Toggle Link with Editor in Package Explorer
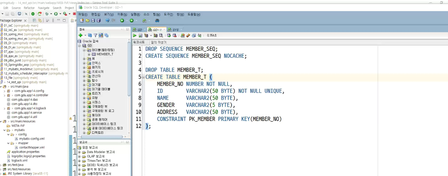This screenshot has width=448, height=176. tap(40, 20)
